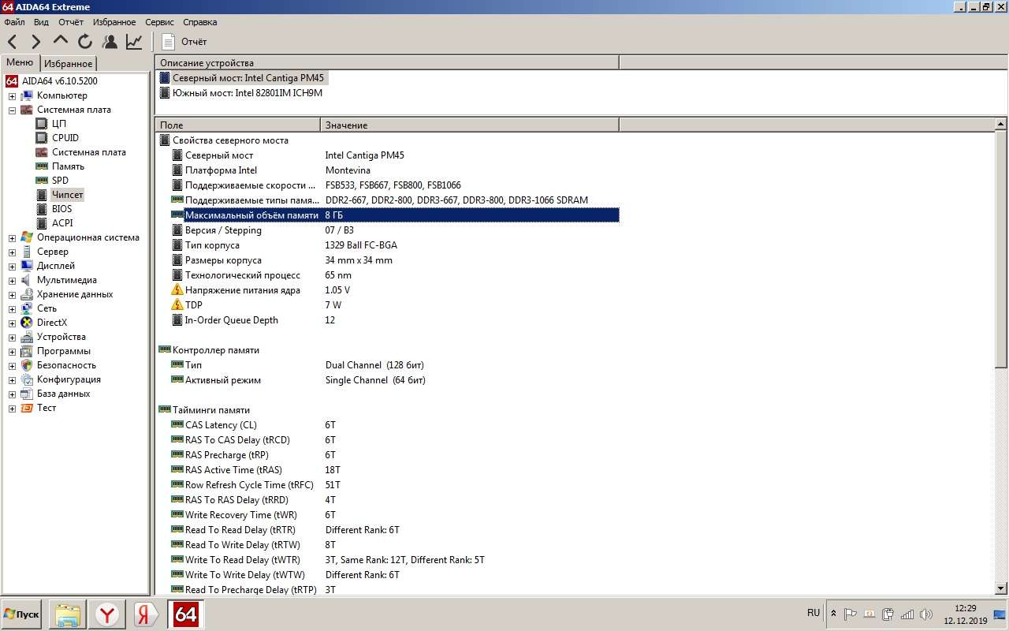Expand the Компьютер tree node
1009x631 pixels.
12,96
